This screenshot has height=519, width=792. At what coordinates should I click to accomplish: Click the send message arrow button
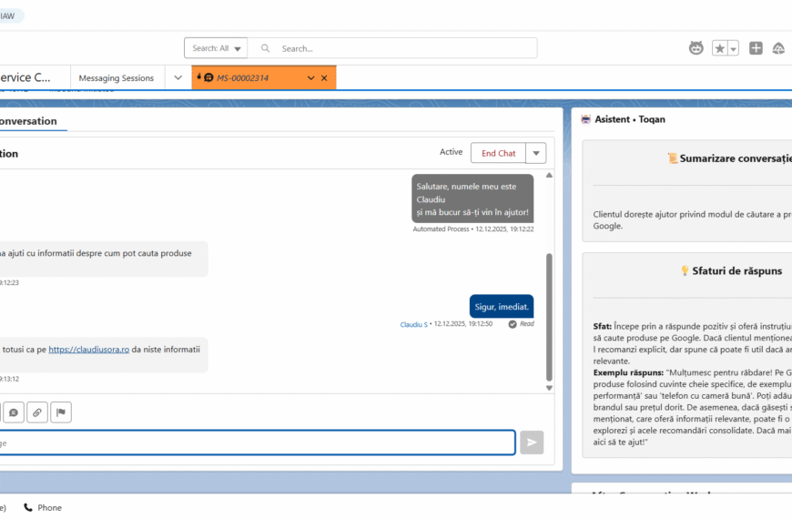click(x=532, y=443)
